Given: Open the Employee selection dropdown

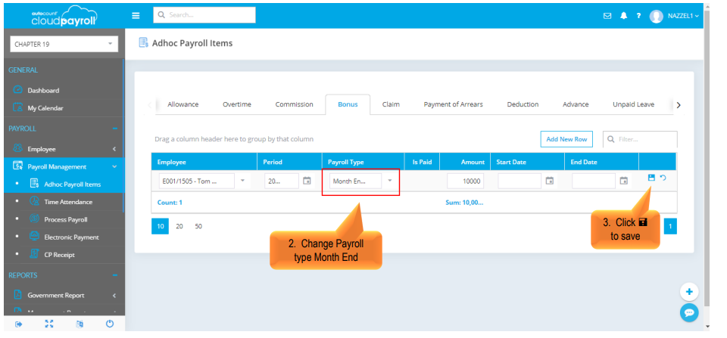Looking at the screenshot, I should click(x=242, y=181).
